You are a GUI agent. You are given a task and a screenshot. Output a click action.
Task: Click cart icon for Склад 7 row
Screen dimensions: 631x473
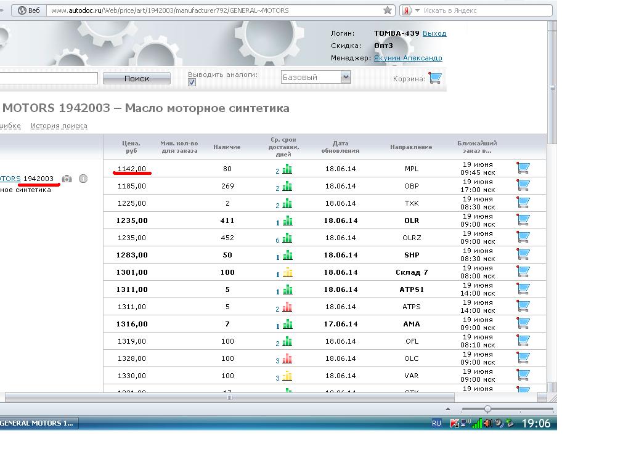523,272
